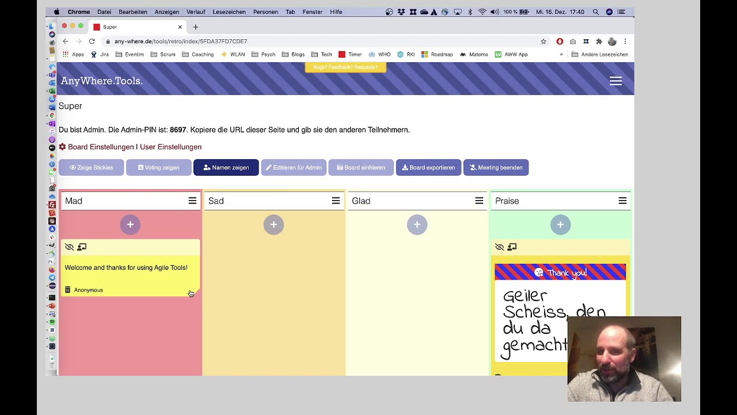The width and height of the screenshot is (737, 415).
Task: Click the URL address bar
Action: 288,41
